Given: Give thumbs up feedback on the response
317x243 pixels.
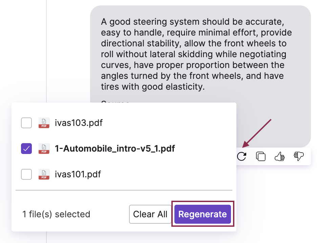Looking at the screenshot, I should click(x=279, y=156).
